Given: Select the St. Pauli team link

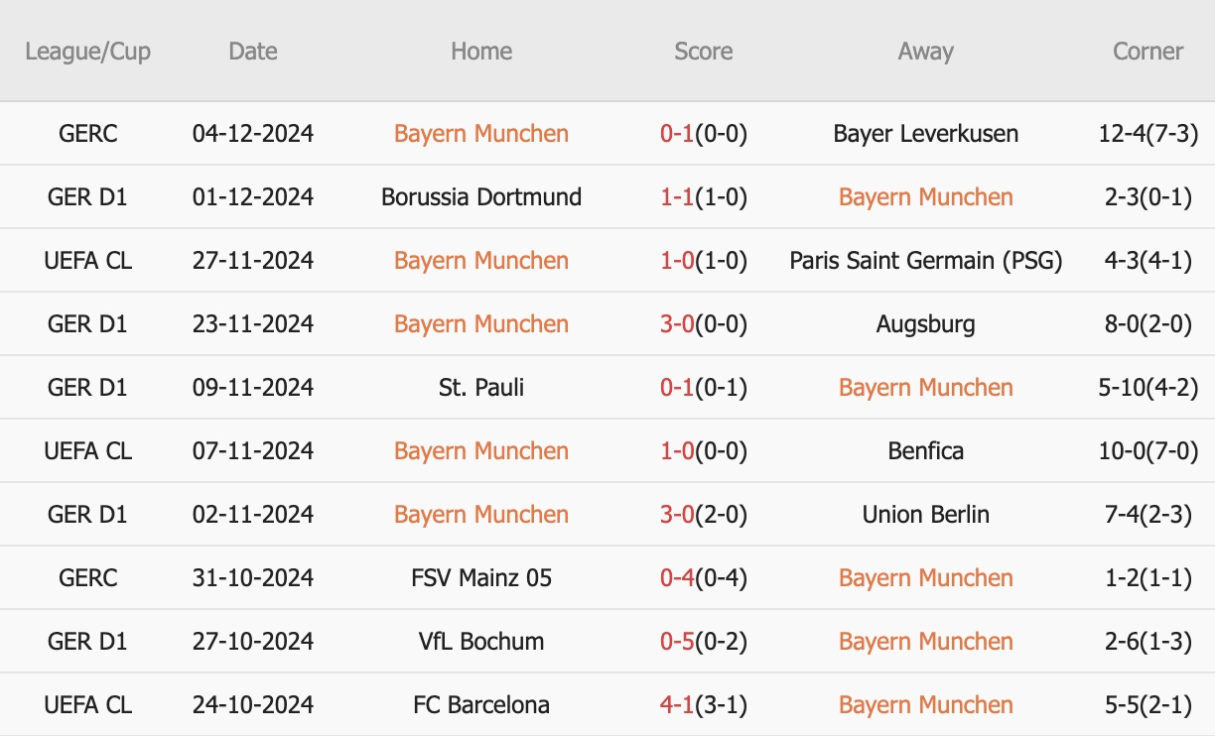Looking at the screenshot, I should [481, 388].
